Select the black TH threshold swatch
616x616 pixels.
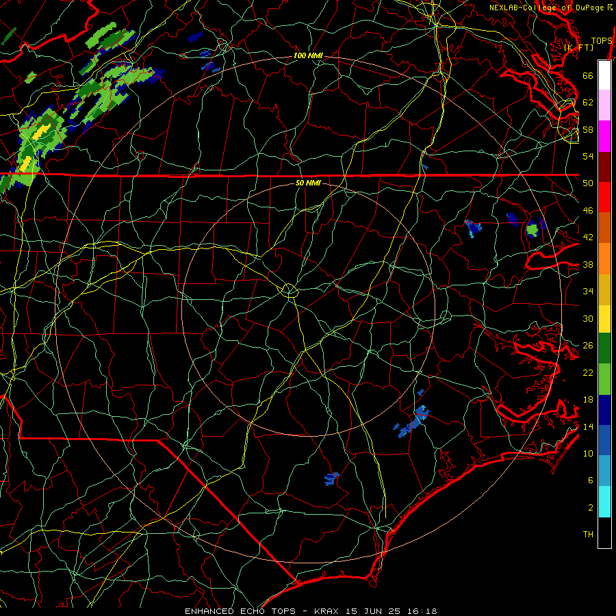(604, 532)
